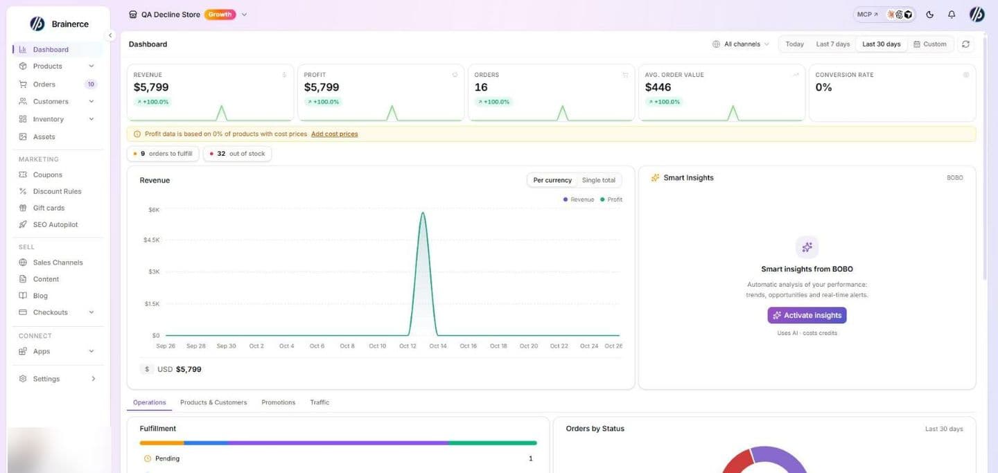Expand the Customers submenu chevron
The width and height of the screenshot is (998, 473).
tap(91, 101)
